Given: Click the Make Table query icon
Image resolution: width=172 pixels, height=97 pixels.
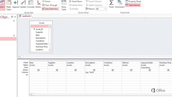Looking at the screenshot, I should click(9, 5).
